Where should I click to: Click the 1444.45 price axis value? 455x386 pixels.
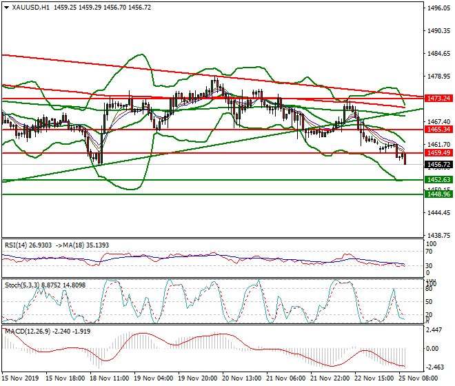pos(438,213)
